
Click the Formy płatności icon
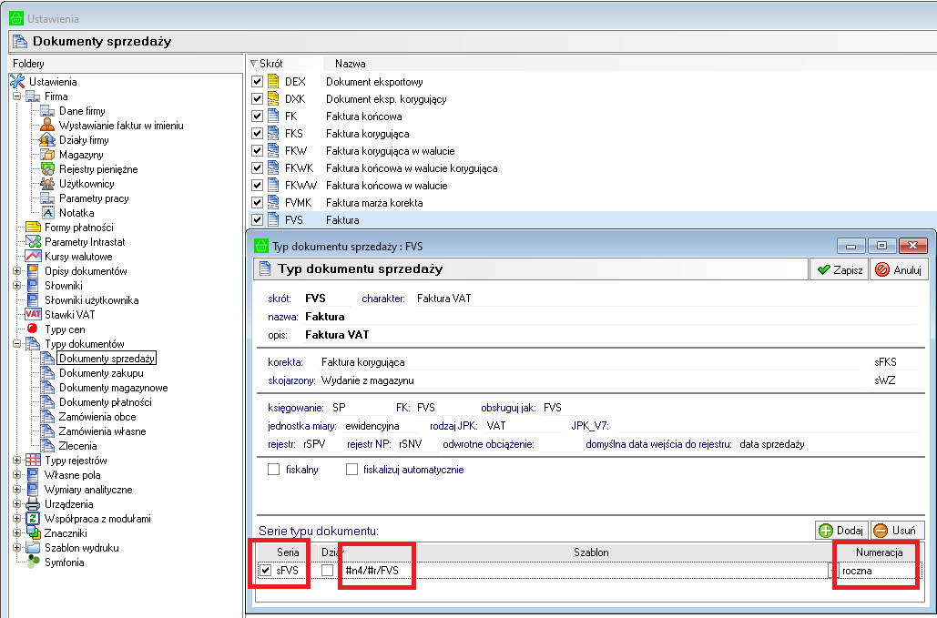tap(34, 228)
